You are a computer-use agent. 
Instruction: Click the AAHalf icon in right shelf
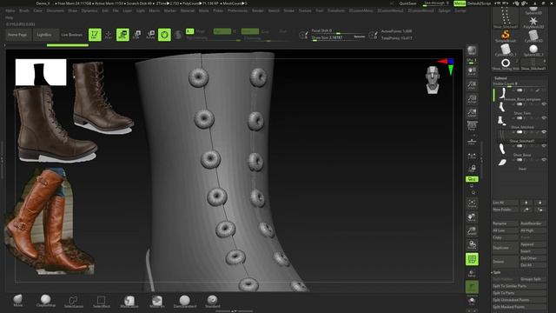472,113
